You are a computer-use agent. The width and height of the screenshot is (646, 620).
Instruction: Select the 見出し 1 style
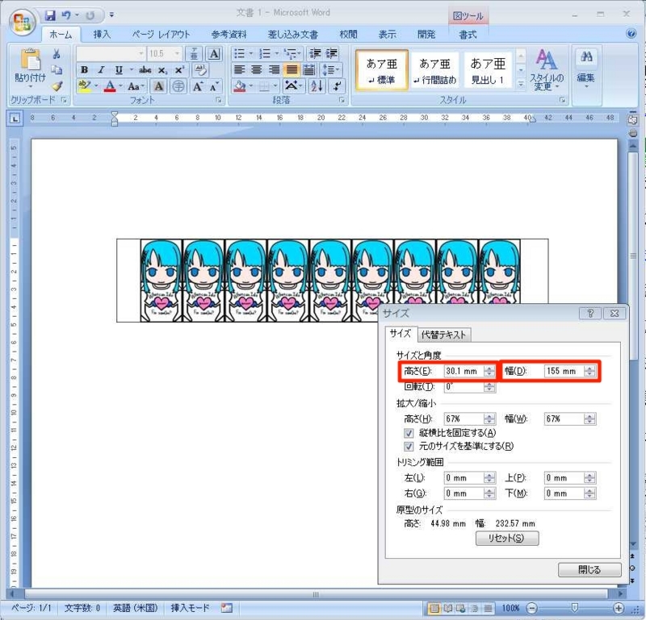488,70
